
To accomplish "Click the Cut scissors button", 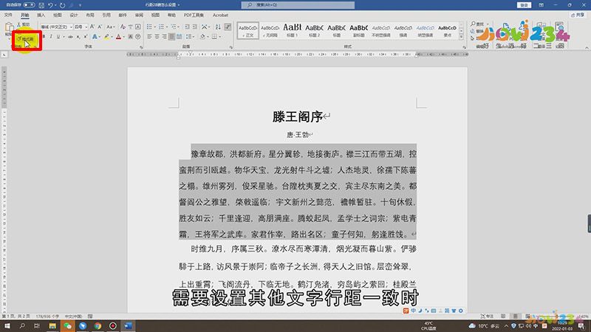I will pyautogui.click(x=24, y=24).
